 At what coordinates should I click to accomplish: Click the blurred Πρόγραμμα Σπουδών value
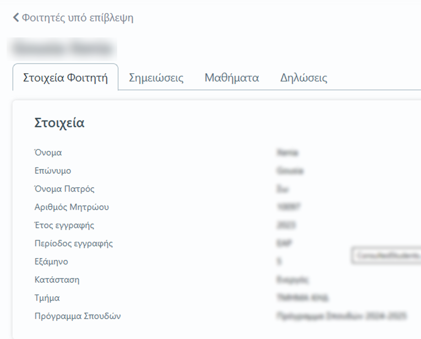[x=342, y=316]
